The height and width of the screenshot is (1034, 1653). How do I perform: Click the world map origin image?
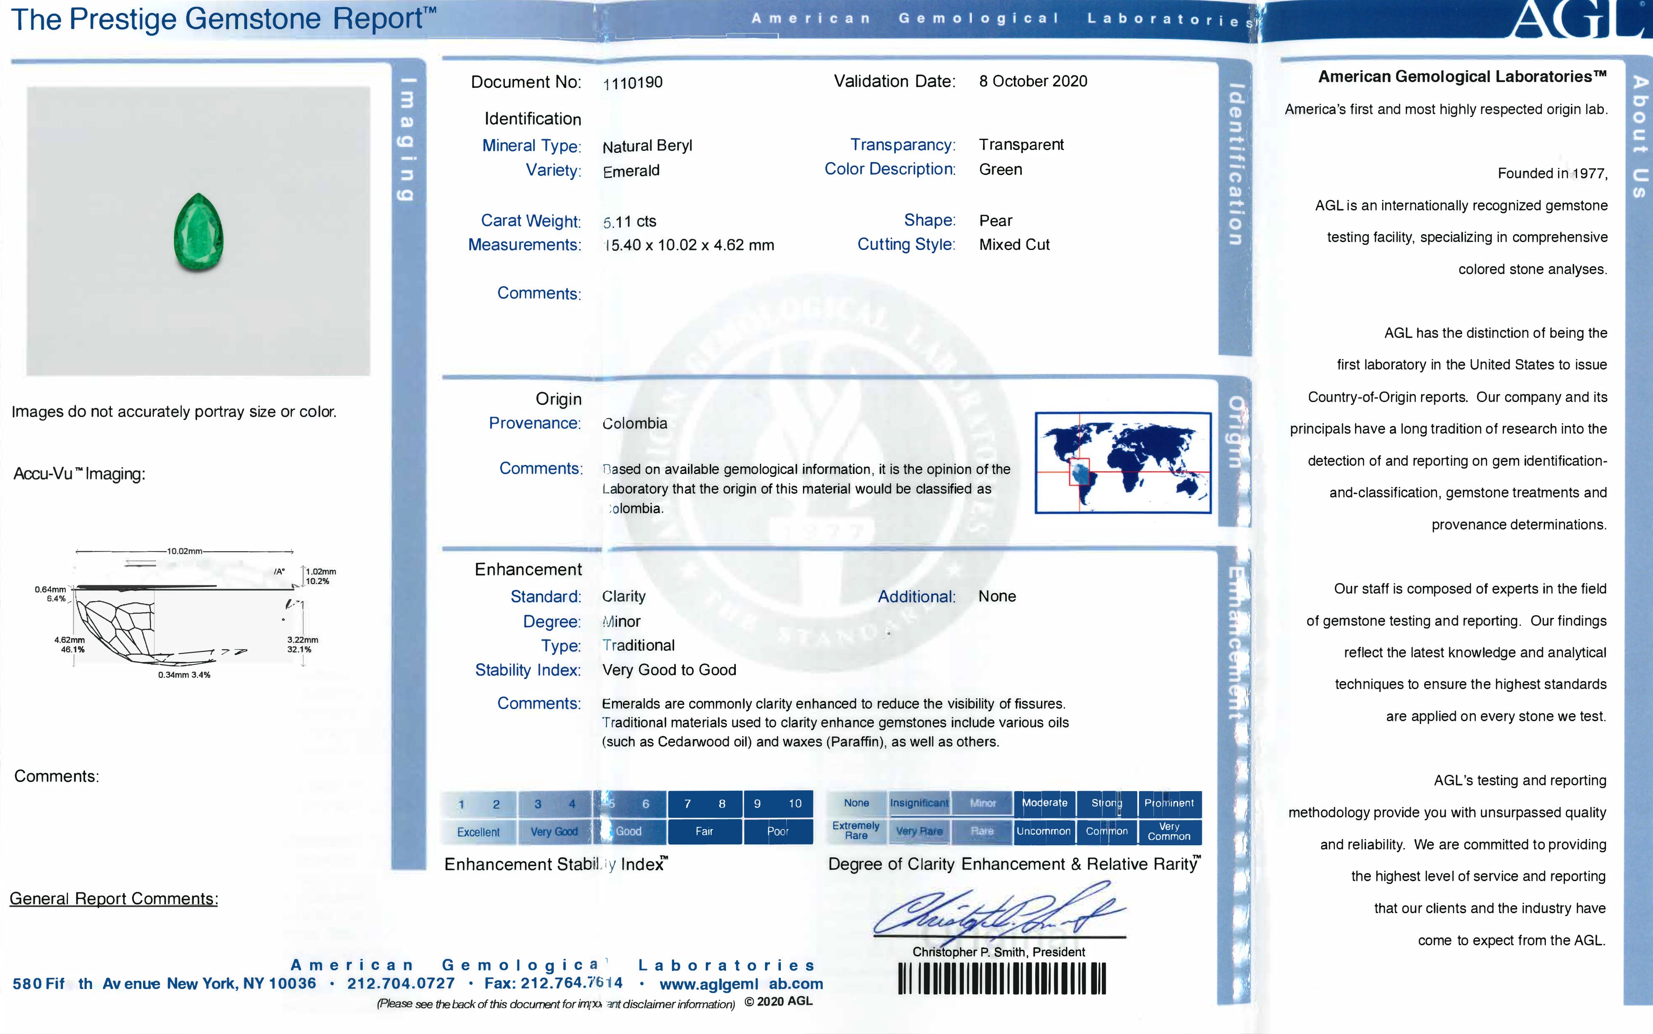coord(1123,462)
